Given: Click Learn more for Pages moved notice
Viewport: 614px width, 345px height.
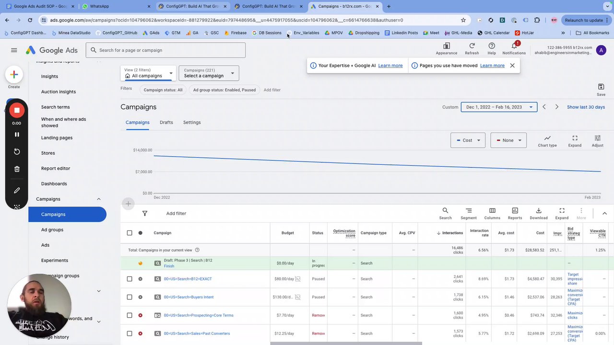Looking at the screenshot, I should (x=492, y=66).
